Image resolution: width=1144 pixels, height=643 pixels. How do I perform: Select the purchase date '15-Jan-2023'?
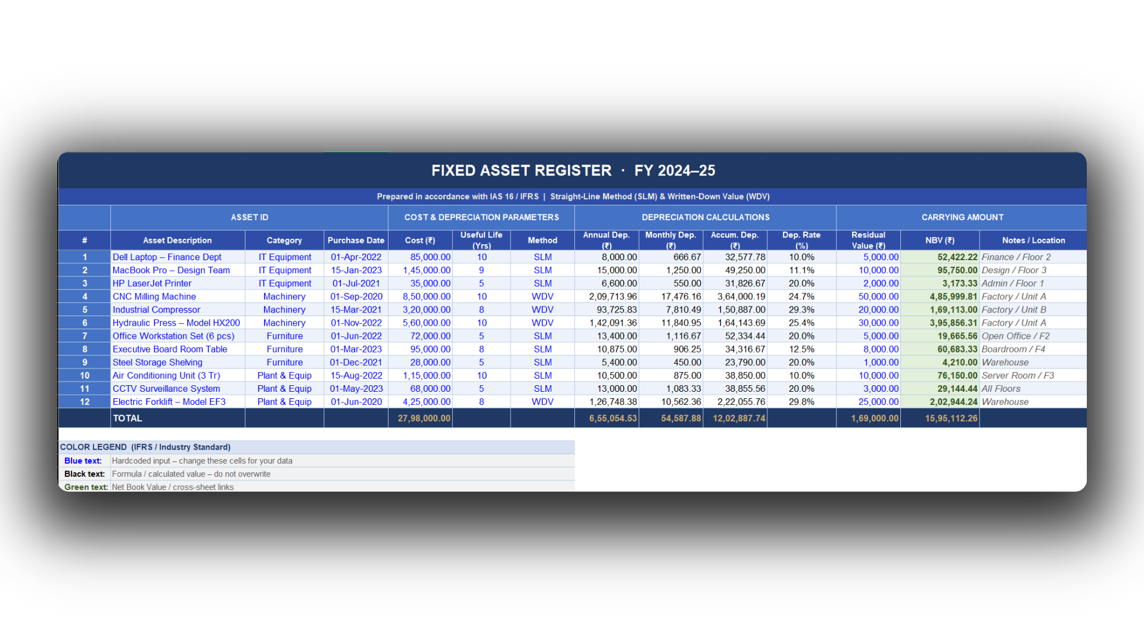coord(356,270)
